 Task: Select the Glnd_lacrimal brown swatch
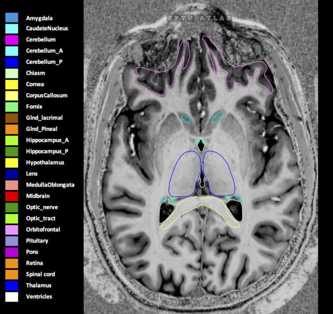pyautogui.click(x=12, y=118)
